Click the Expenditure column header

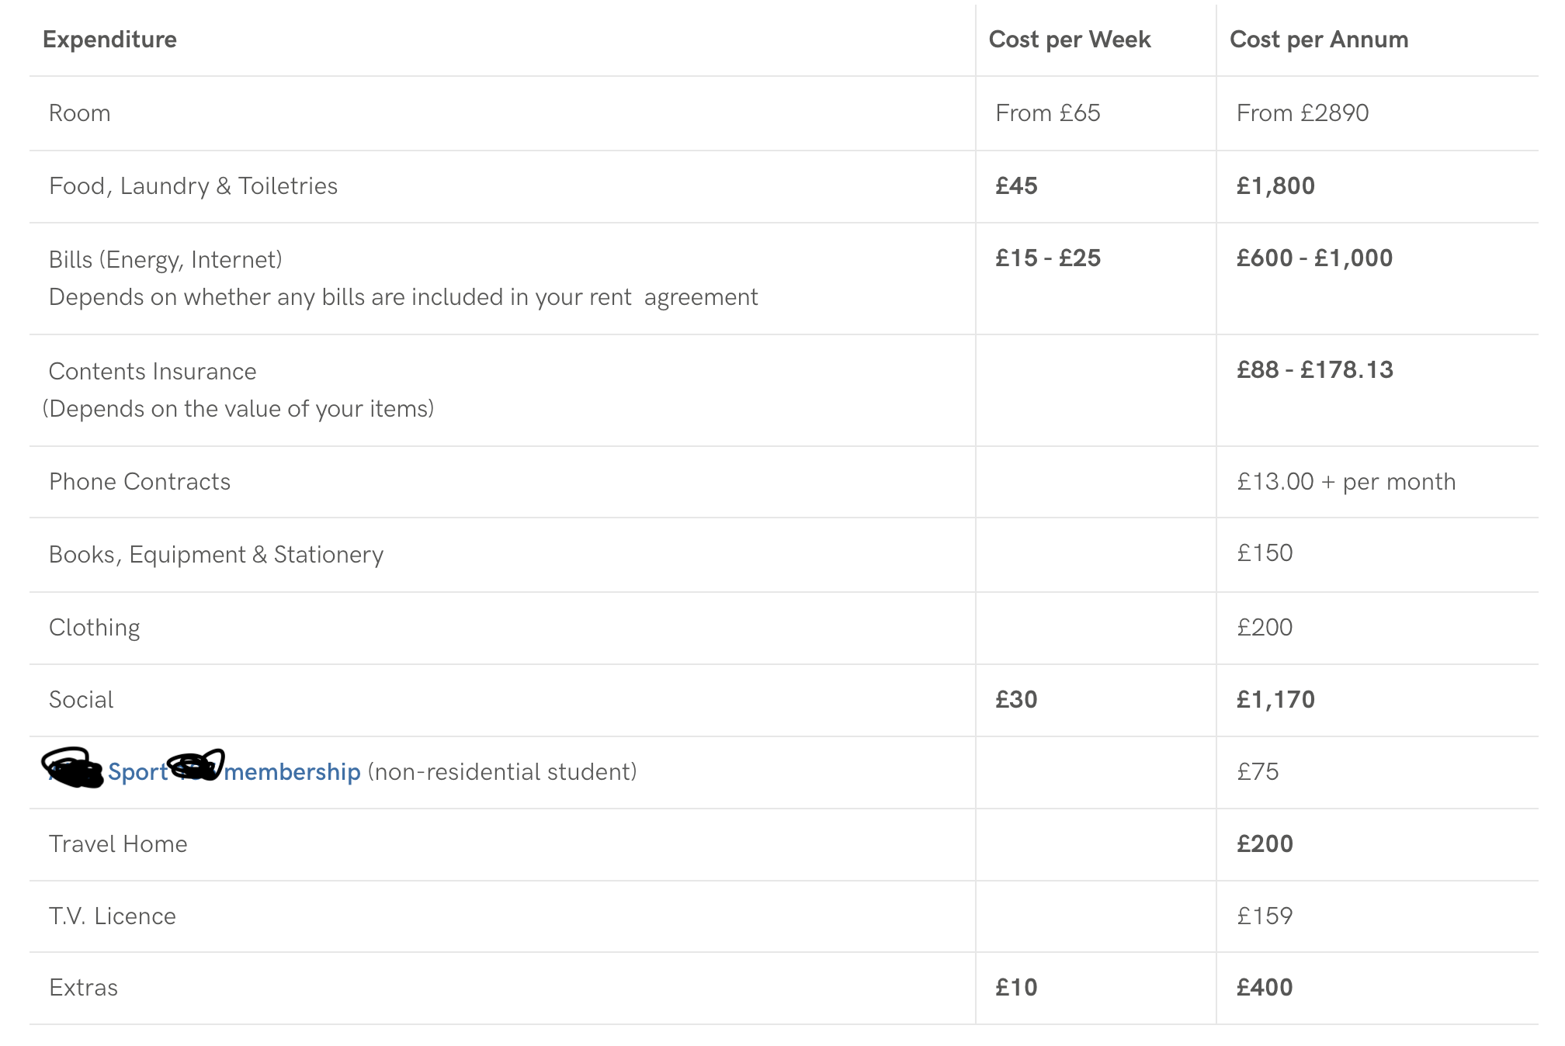coord(109,40)
